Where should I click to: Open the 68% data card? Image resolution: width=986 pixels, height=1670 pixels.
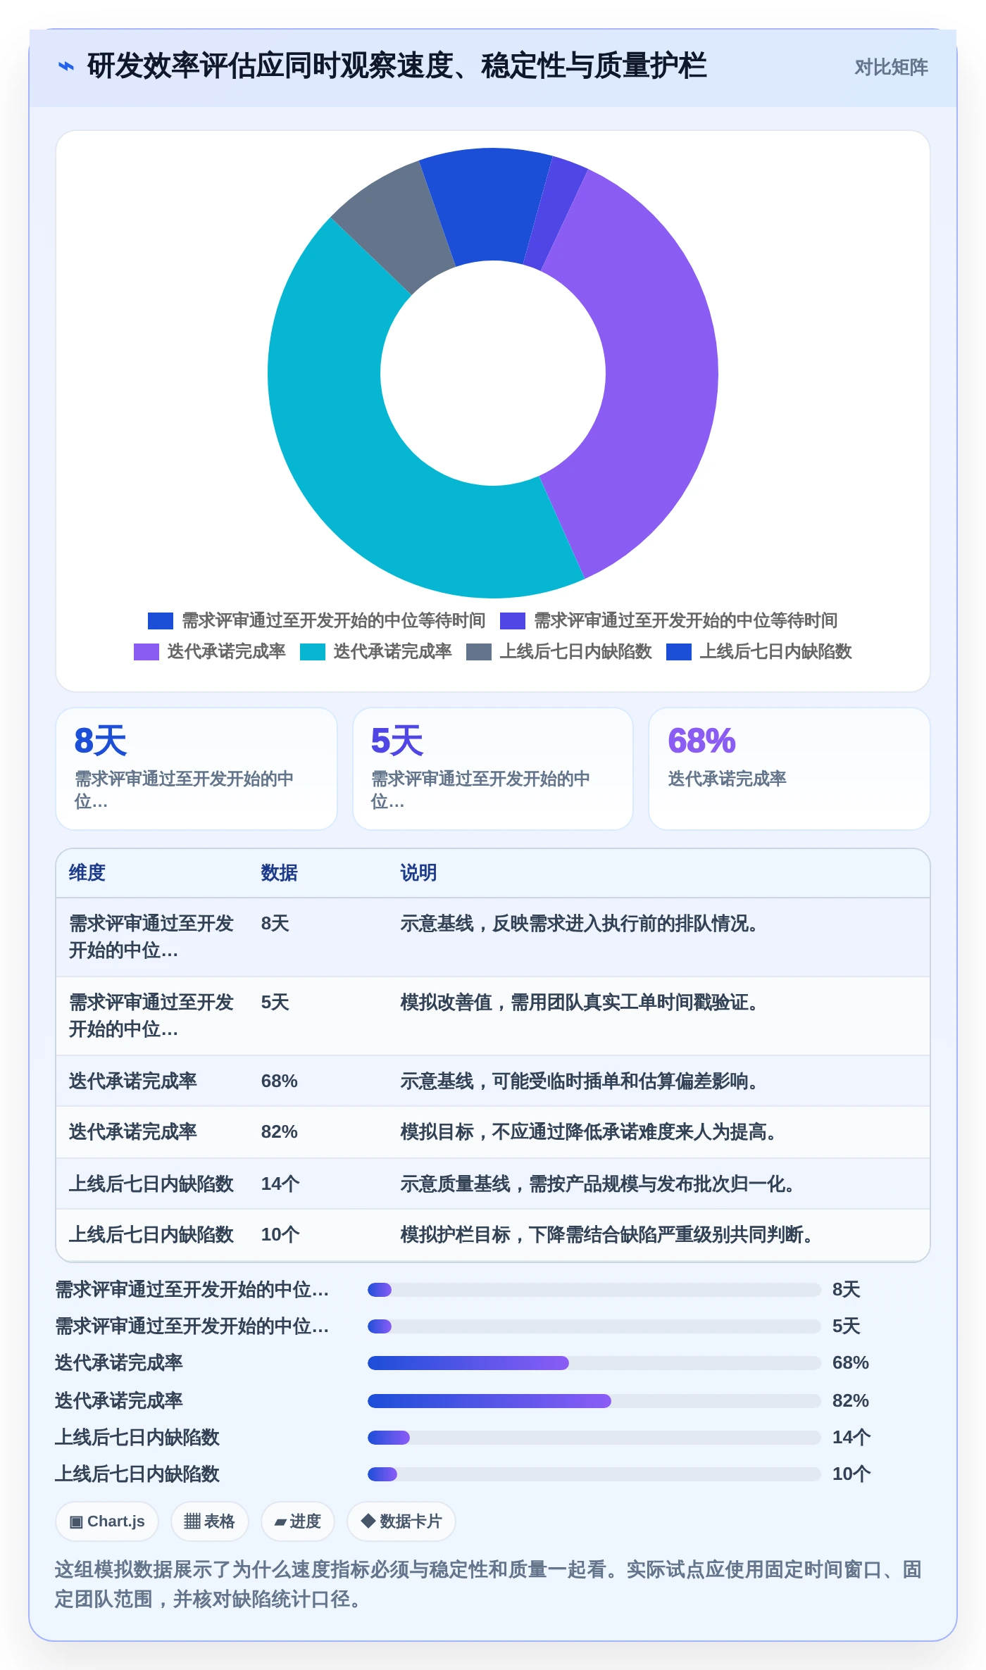[790, 769]
